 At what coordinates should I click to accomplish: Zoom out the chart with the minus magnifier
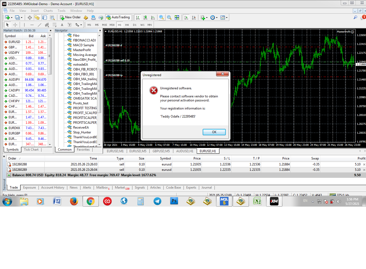pos(169,17)
